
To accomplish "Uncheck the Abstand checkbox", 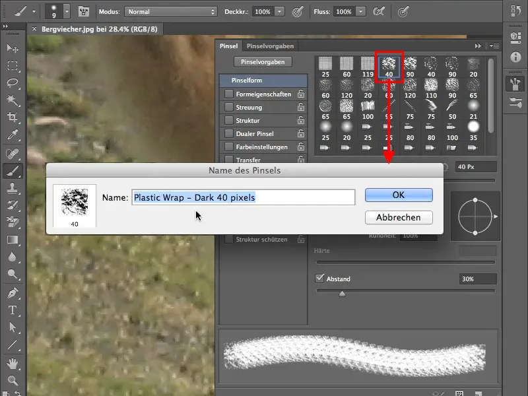I will point(319,279).
